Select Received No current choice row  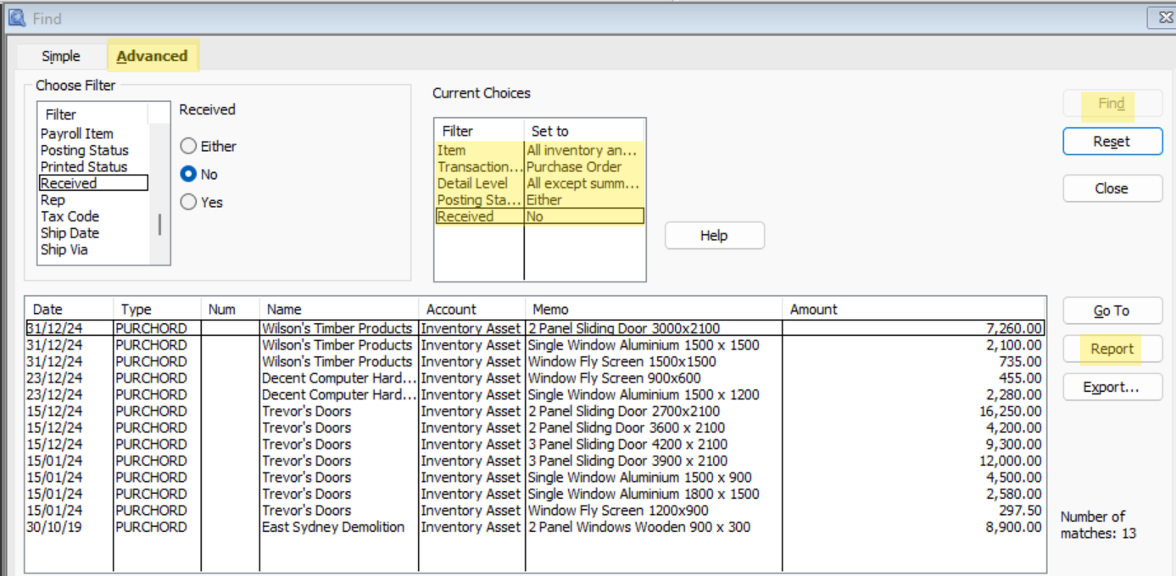click(x=539, y=216)
